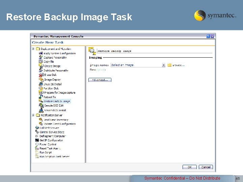This screenshot has width=243, height=182.
Task: Click the Send Basic Inventory icon
Action: (x=41, y=119)
